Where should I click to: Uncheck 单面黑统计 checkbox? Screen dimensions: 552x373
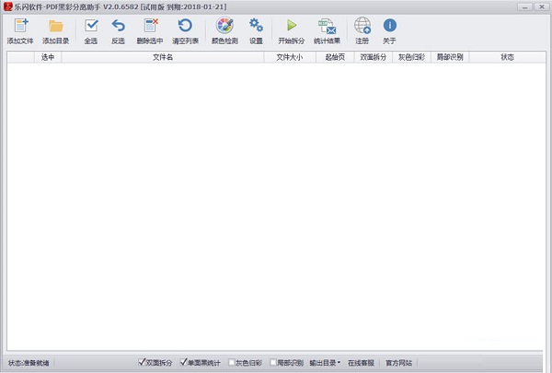coord(183,362)
